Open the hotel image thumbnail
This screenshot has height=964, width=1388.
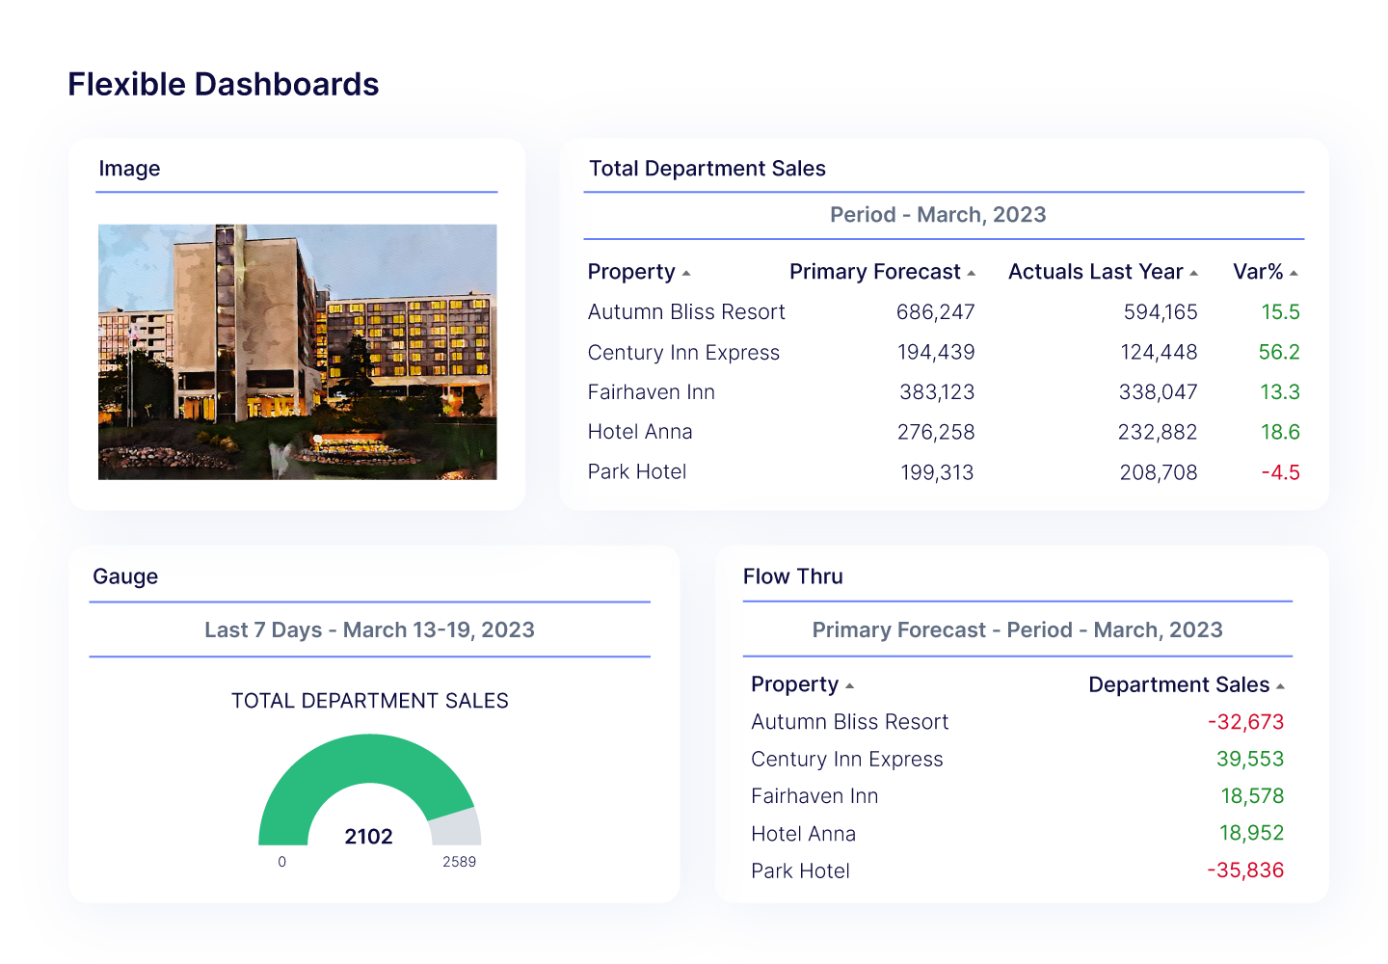pyautogui.click(x=296, y=352)
